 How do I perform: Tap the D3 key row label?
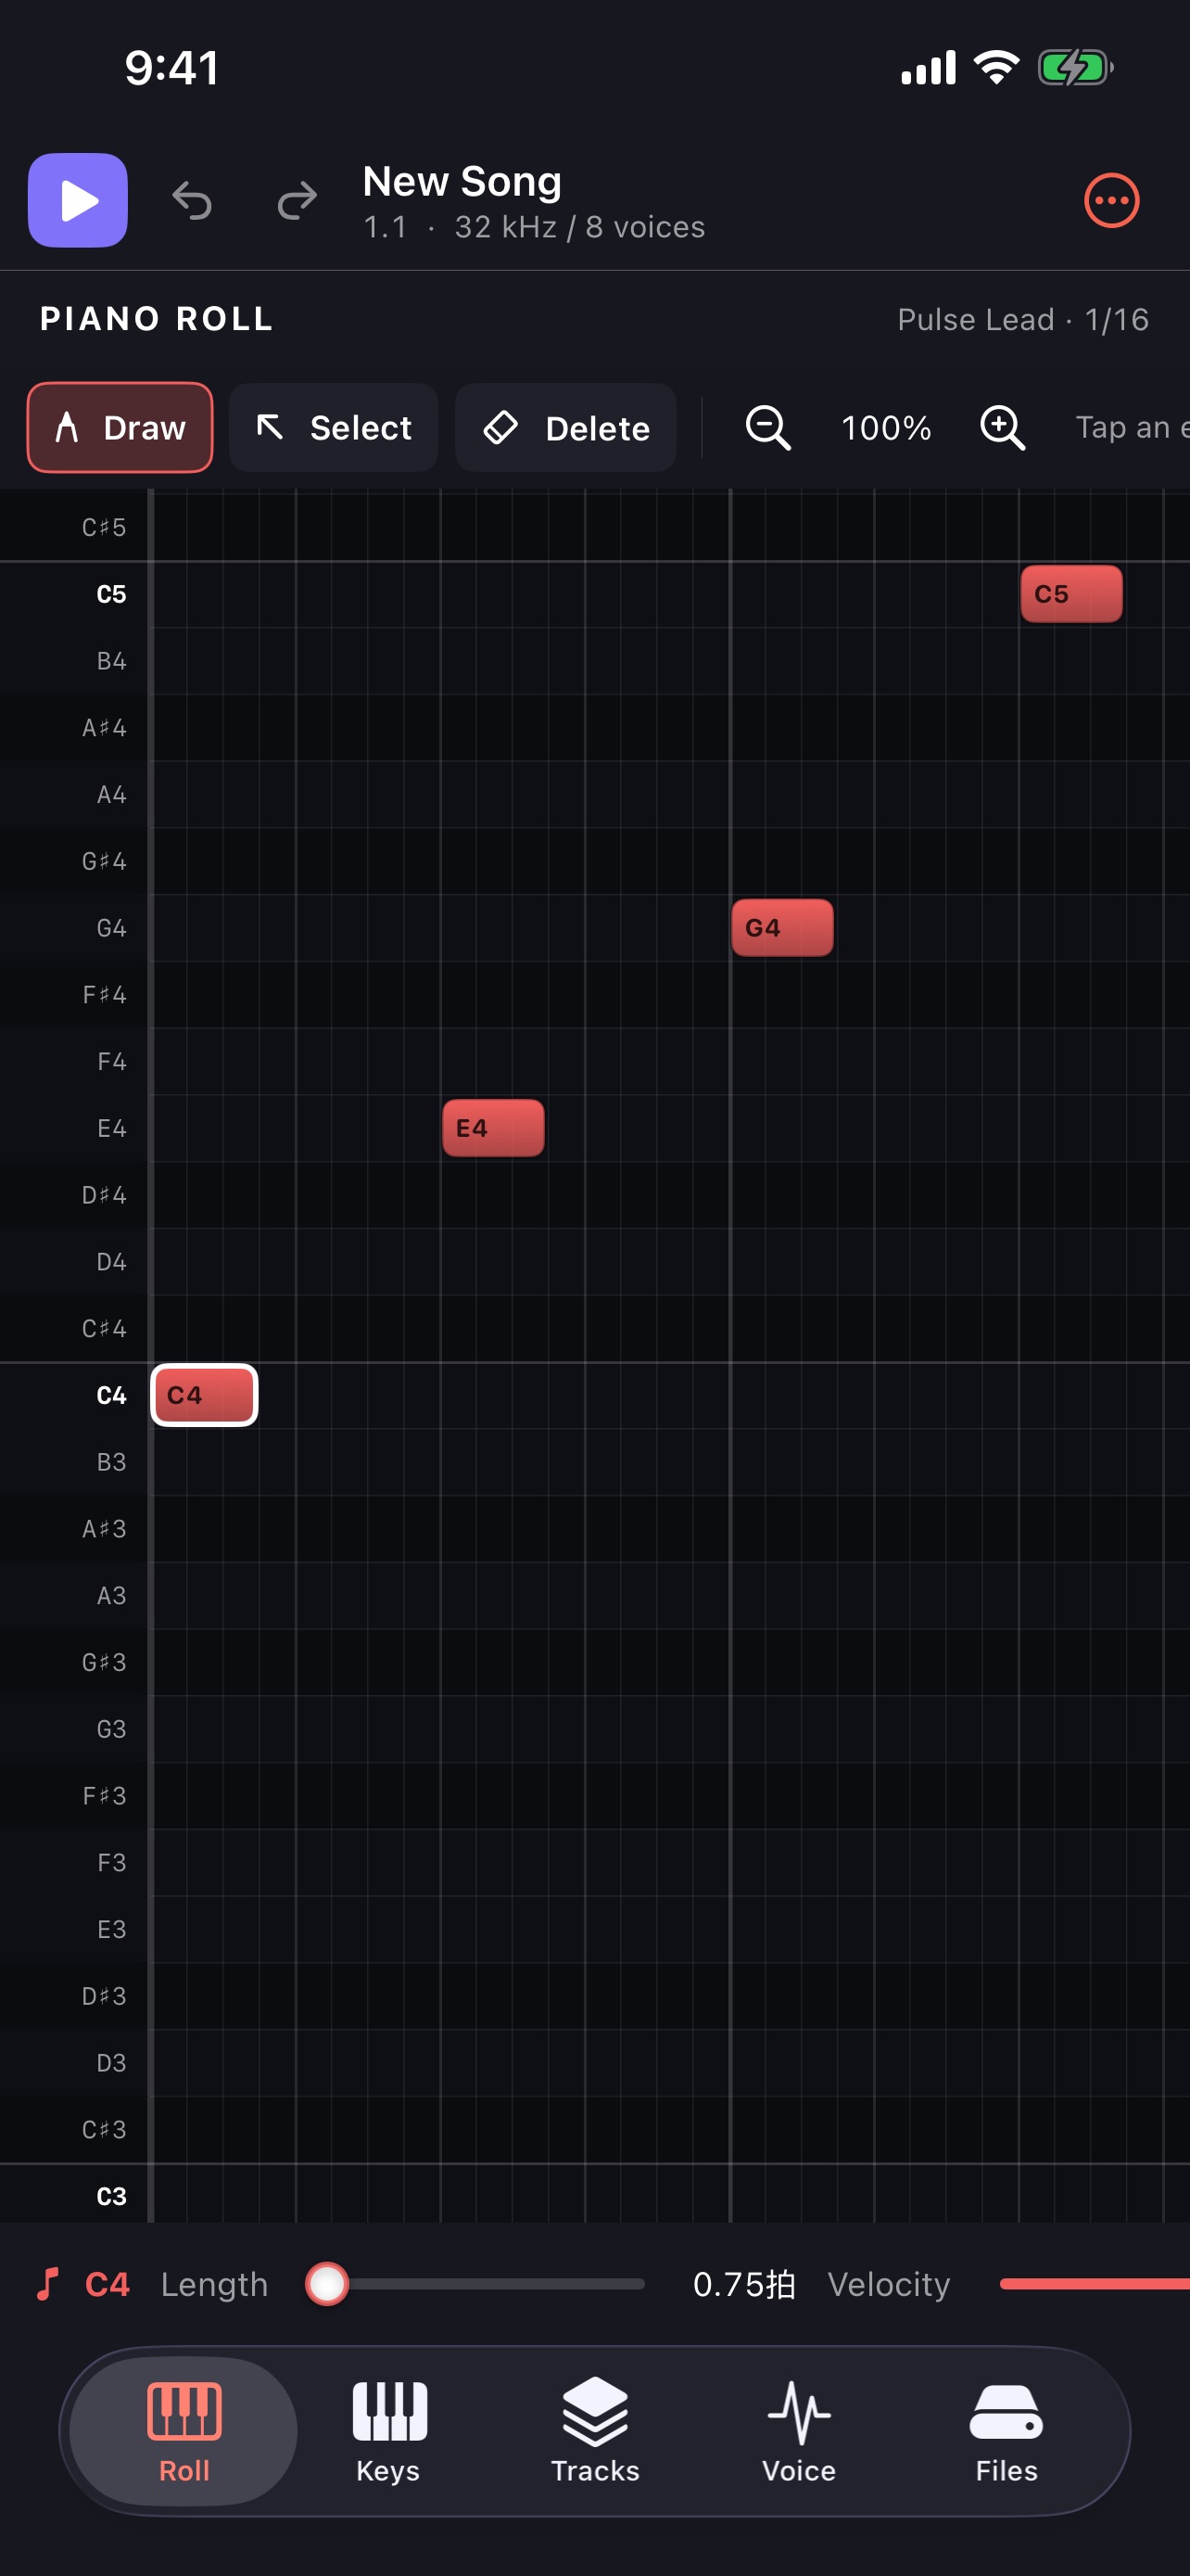pos(111,2063)
